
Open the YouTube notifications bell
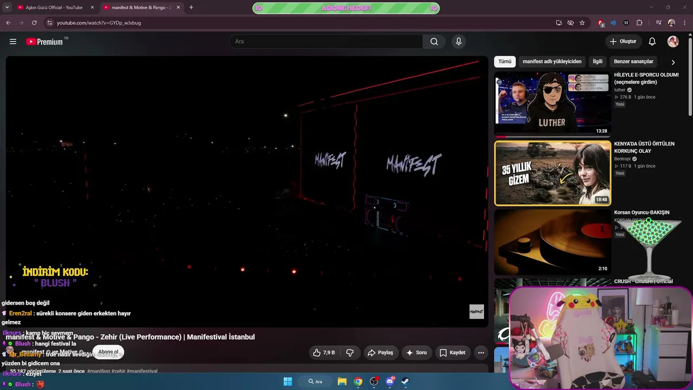pos(652,42)
